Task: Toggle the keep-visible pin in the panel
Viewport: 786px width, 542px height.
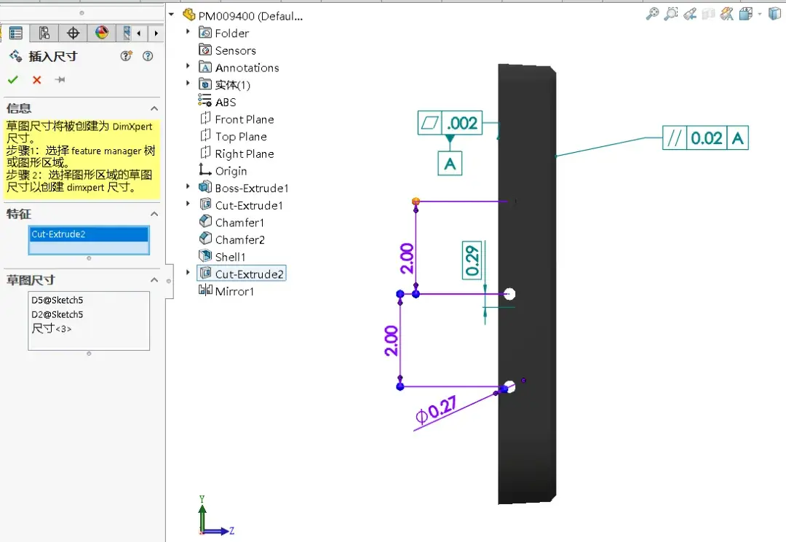Action: (x=60, y=81)
